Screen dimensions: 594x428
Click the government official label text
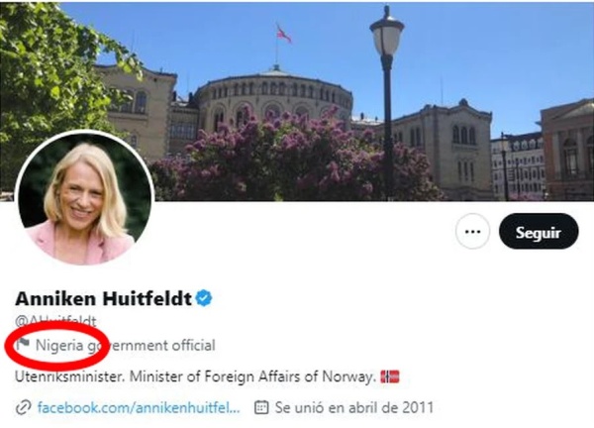(x=125, y=345)
